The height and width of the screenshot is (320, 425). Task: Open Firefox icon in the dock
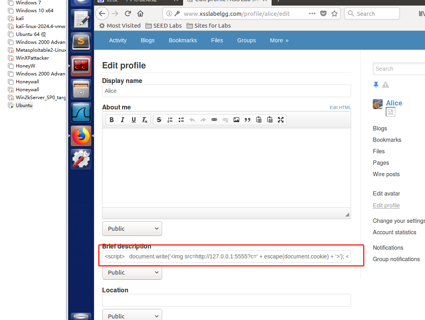pos(81,136)
